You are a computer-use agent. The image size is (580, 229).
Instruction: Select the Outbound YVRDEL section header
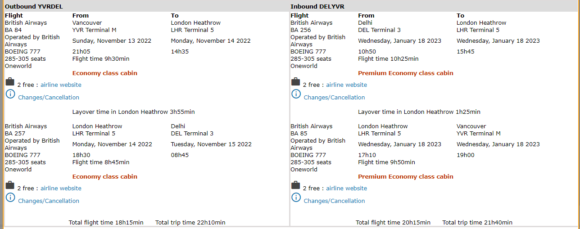(34, 6)
